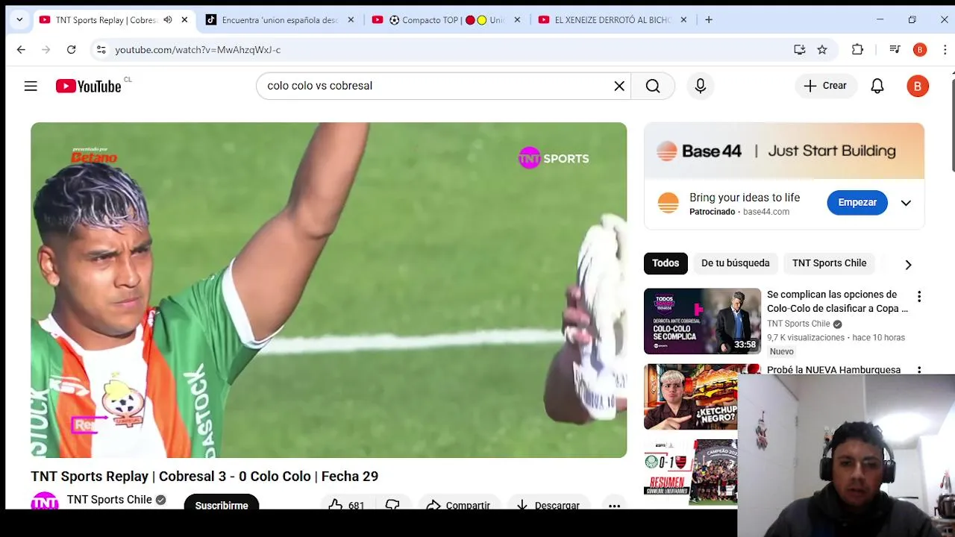Screen dimensions: 955x537
Task: View site information icon in address bar
Action: (x=101, y=50)
